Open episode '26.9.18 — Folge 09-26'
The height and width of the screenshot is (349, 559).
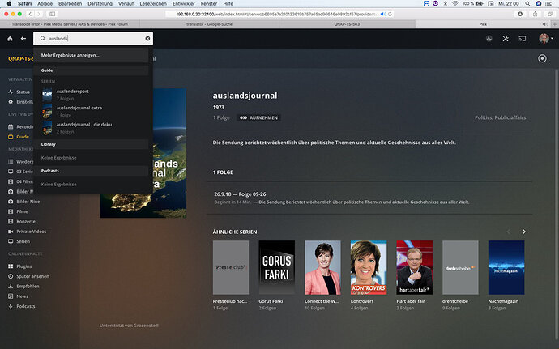click(x=240, y=194)
